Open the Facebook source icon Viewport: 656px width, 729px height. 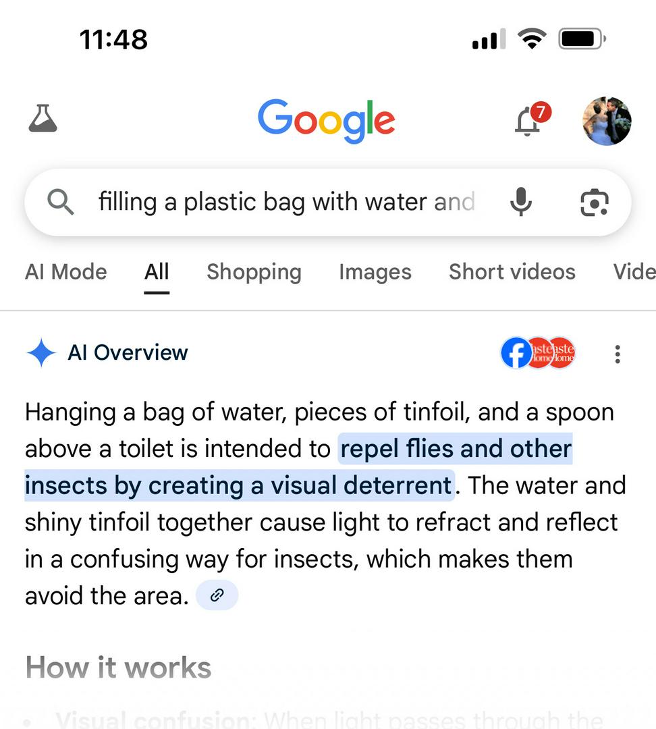[x=516, y=353]
